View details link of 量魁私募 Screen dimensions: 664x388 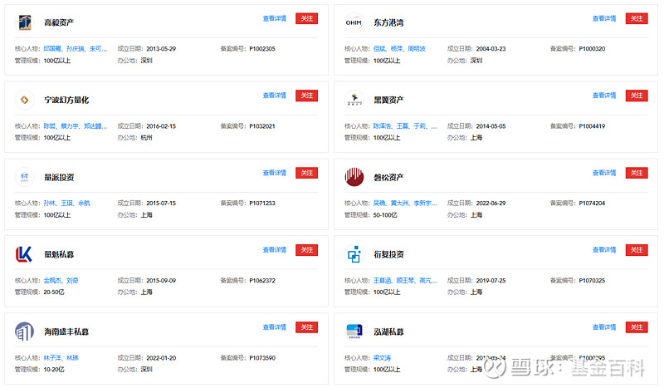pyautogui.click(x=275, y=250)
